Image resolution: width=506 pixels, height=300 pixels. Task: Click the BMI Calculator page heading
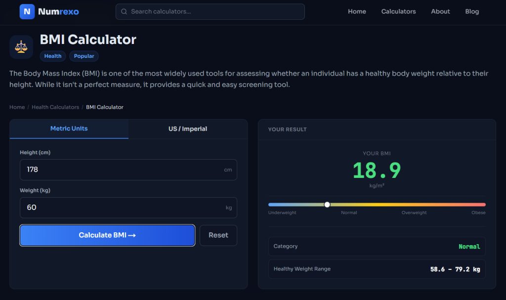pyautogui.click(x=88, y=40)
